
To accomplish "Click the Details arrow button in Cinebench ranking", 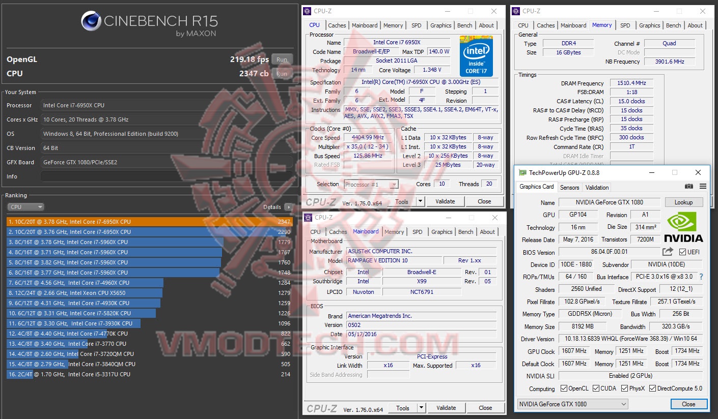I will 288,207.
